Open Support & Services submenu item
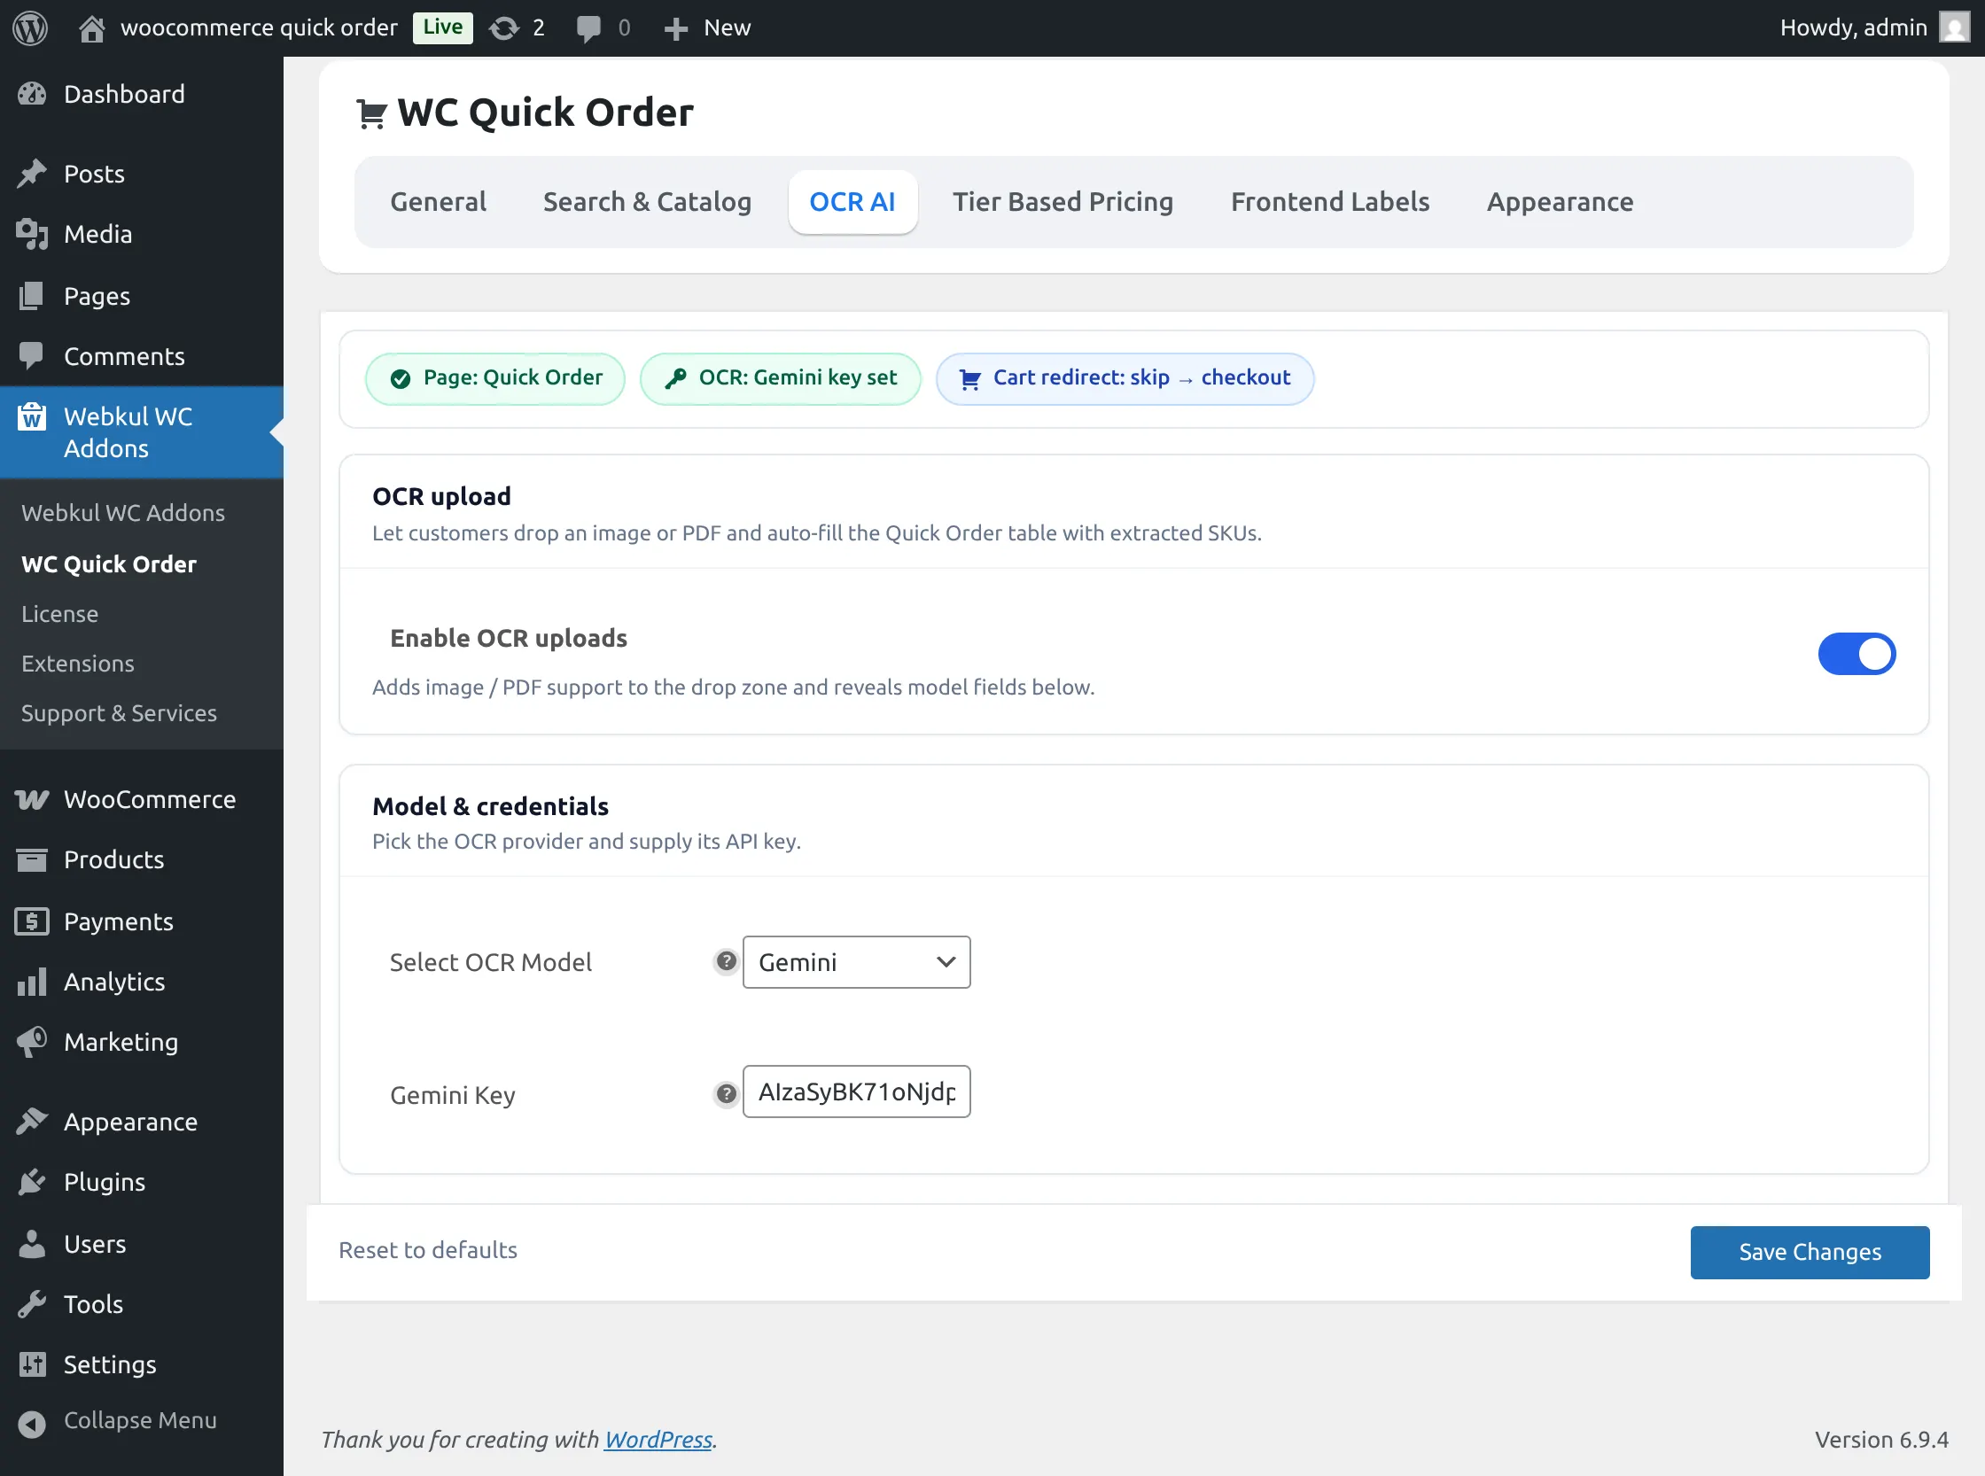1985x1476 pixels. pyautogui.click(x=119, y=713)
